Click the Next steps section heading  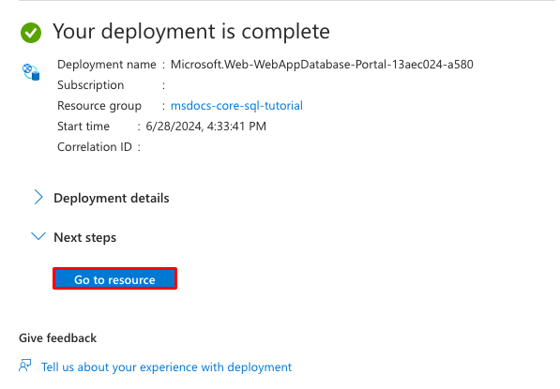(x=85, y=238)
